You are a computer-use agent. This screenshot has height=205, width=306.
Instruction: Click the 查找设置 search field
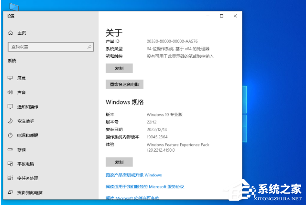tap(47, 47)
